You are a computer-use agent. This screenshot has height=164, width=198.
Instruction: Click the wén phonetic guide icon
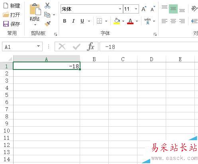click(147, 21)
